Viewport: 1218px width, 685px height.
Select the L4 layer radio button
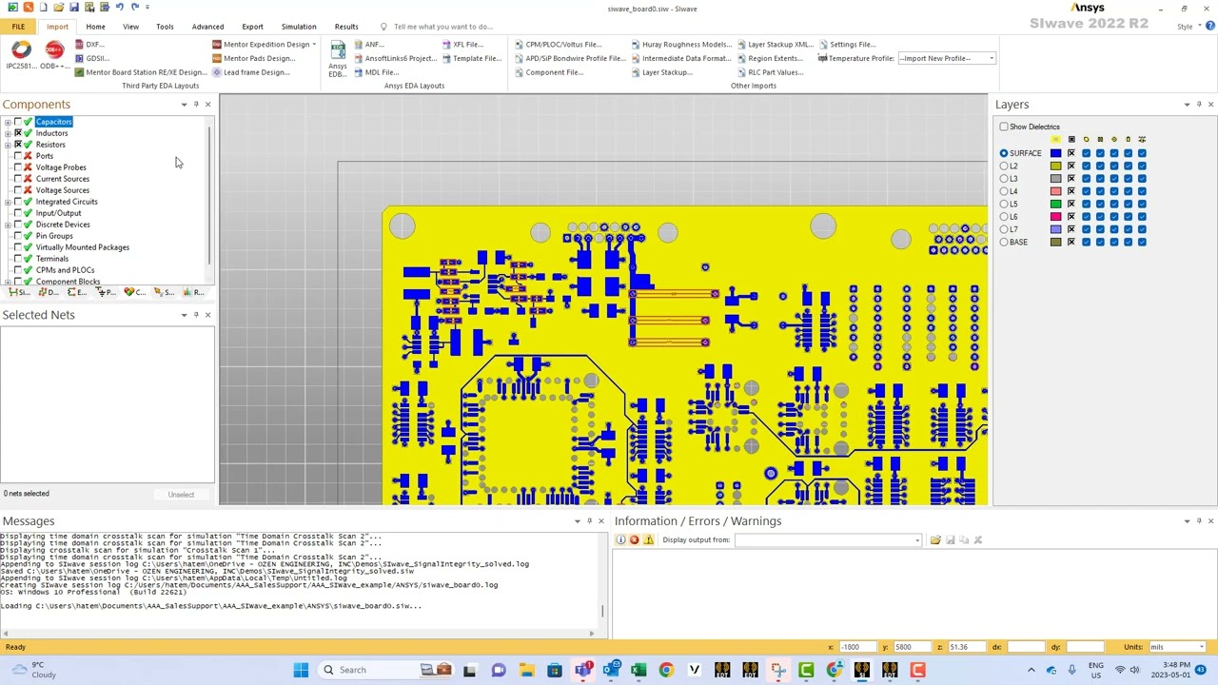click(1004, 191)
